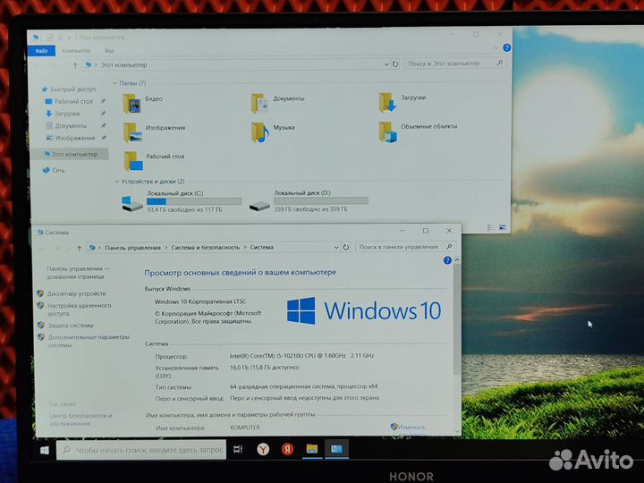644x483 pixels.
Task: Click search magnifier in Explorer search box
Action: click(x=500, y=63)
